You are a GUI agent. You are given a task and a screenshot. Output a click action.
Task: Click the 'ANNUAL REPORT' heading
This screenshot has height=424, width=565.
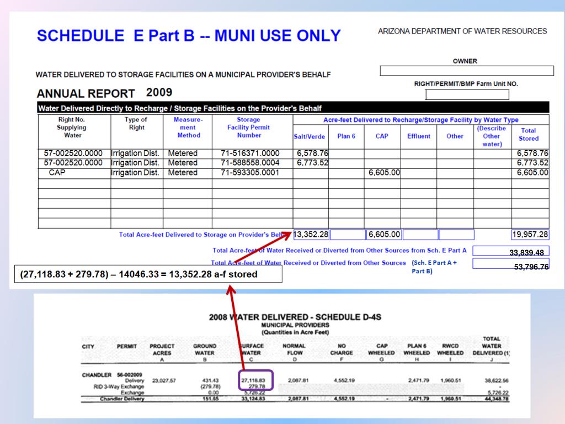pyautogui.click(x=86, y=94)
